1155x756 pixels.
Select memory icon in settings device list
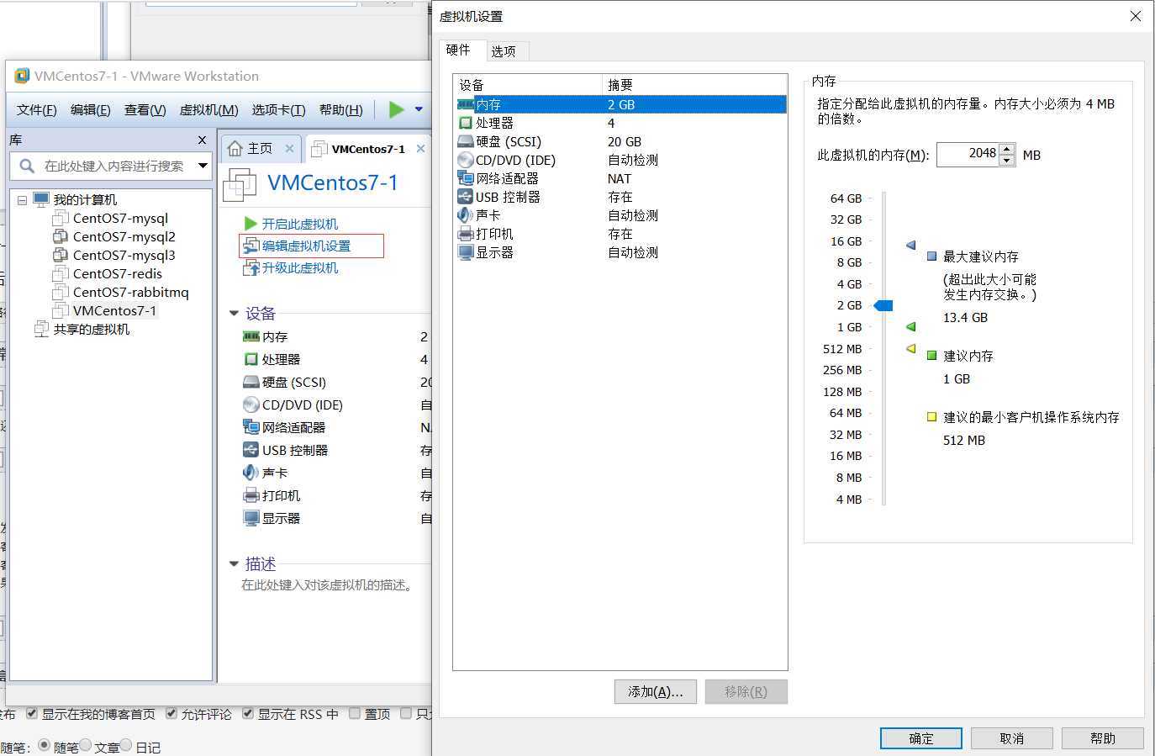point(465,104)
